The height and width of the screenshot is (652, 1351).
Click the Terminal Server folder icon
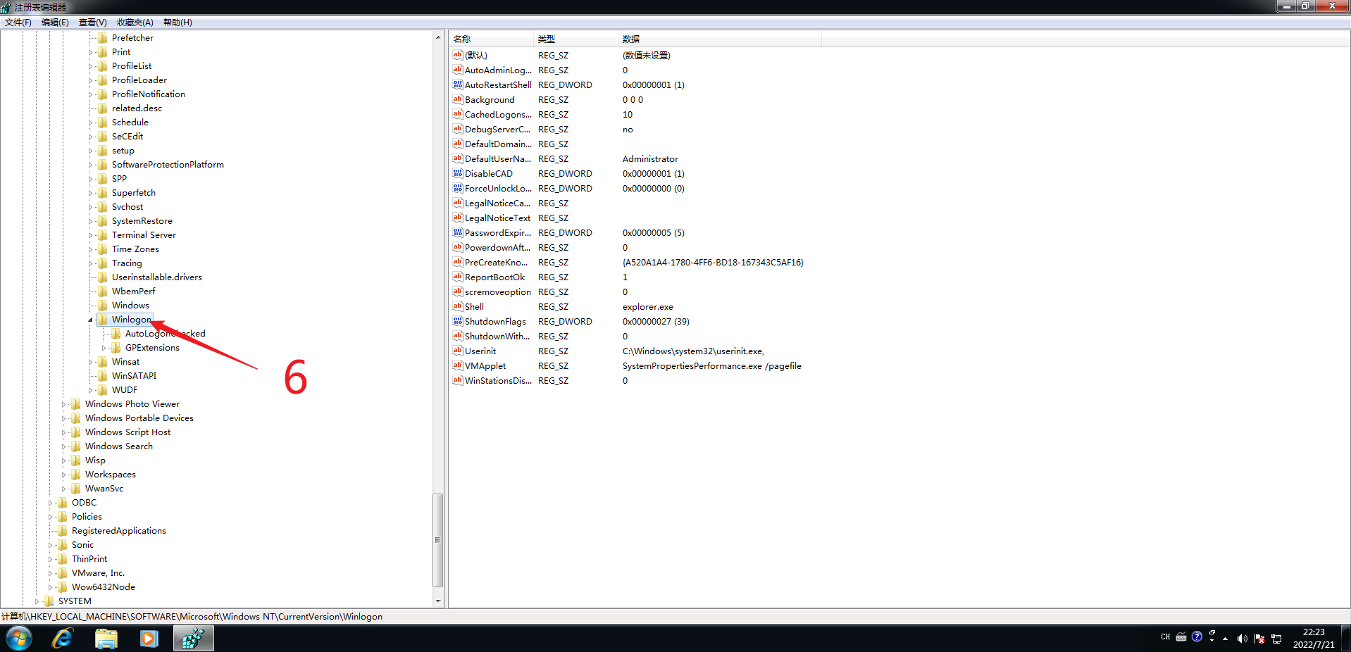(x=103, y=235)
